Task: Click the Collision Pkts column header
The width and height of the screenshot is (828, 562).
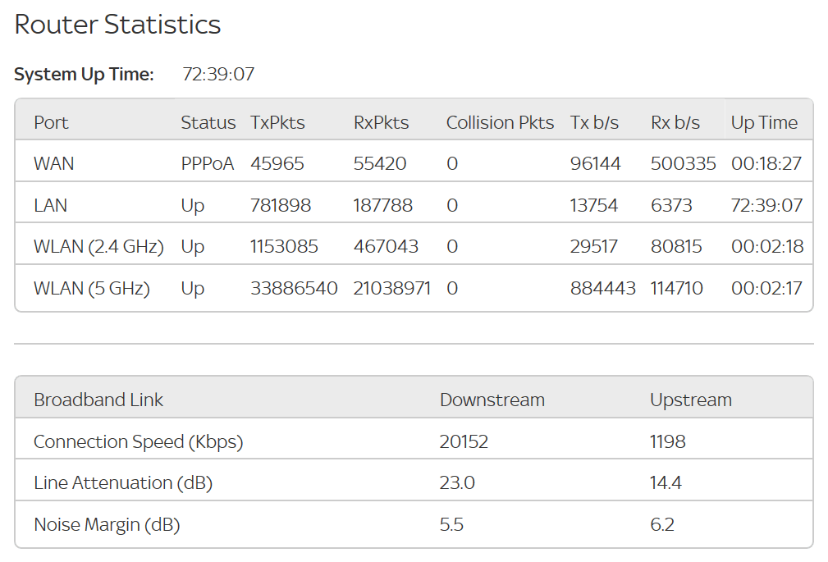Action: click(x=500, y=122)
